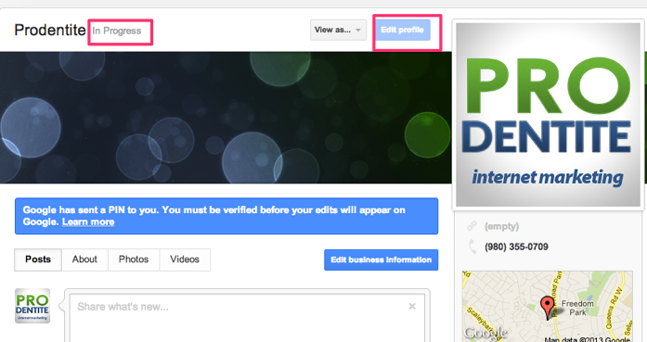647x342 pixels.
Task: Open the View as... dropdown
Action: [339, 30]
